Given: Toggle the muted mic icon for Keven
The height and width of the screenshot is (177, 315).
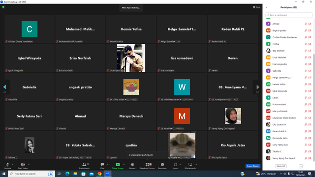Looking at the screenshot, I should [x=306, y=98].
